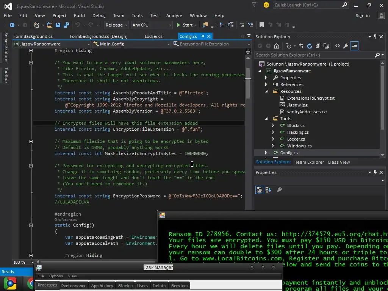Collapse the #region Hiding outline block
The height and width of the screenshot is (291, 388).
click(31, 50)
